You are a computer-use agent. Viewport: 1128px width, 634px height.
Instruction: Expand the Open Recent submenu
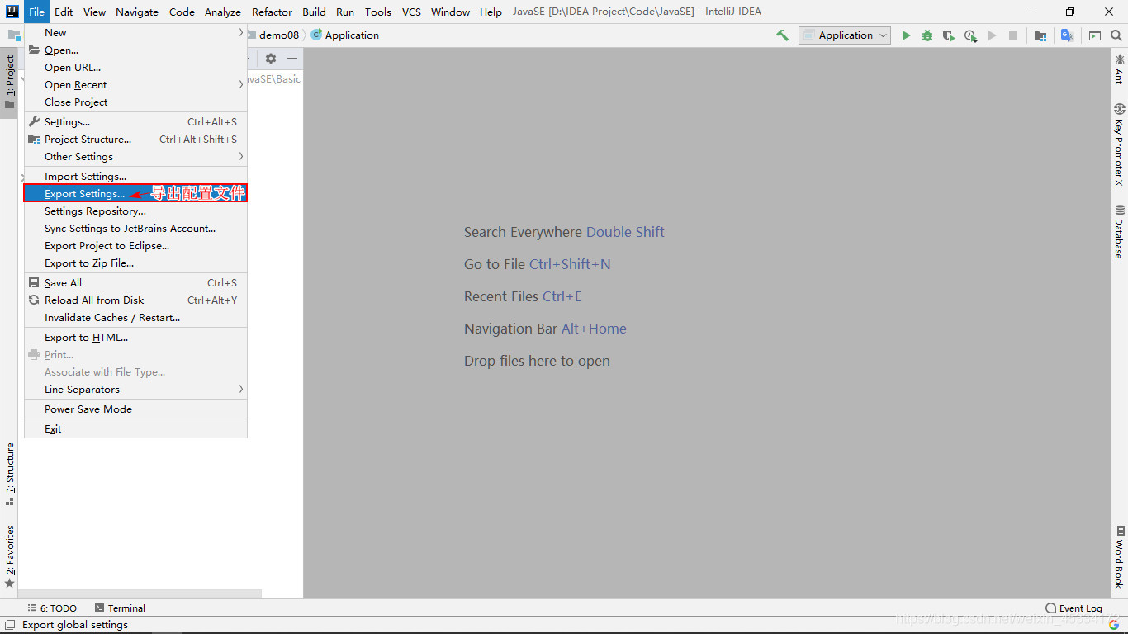(135, 85)
